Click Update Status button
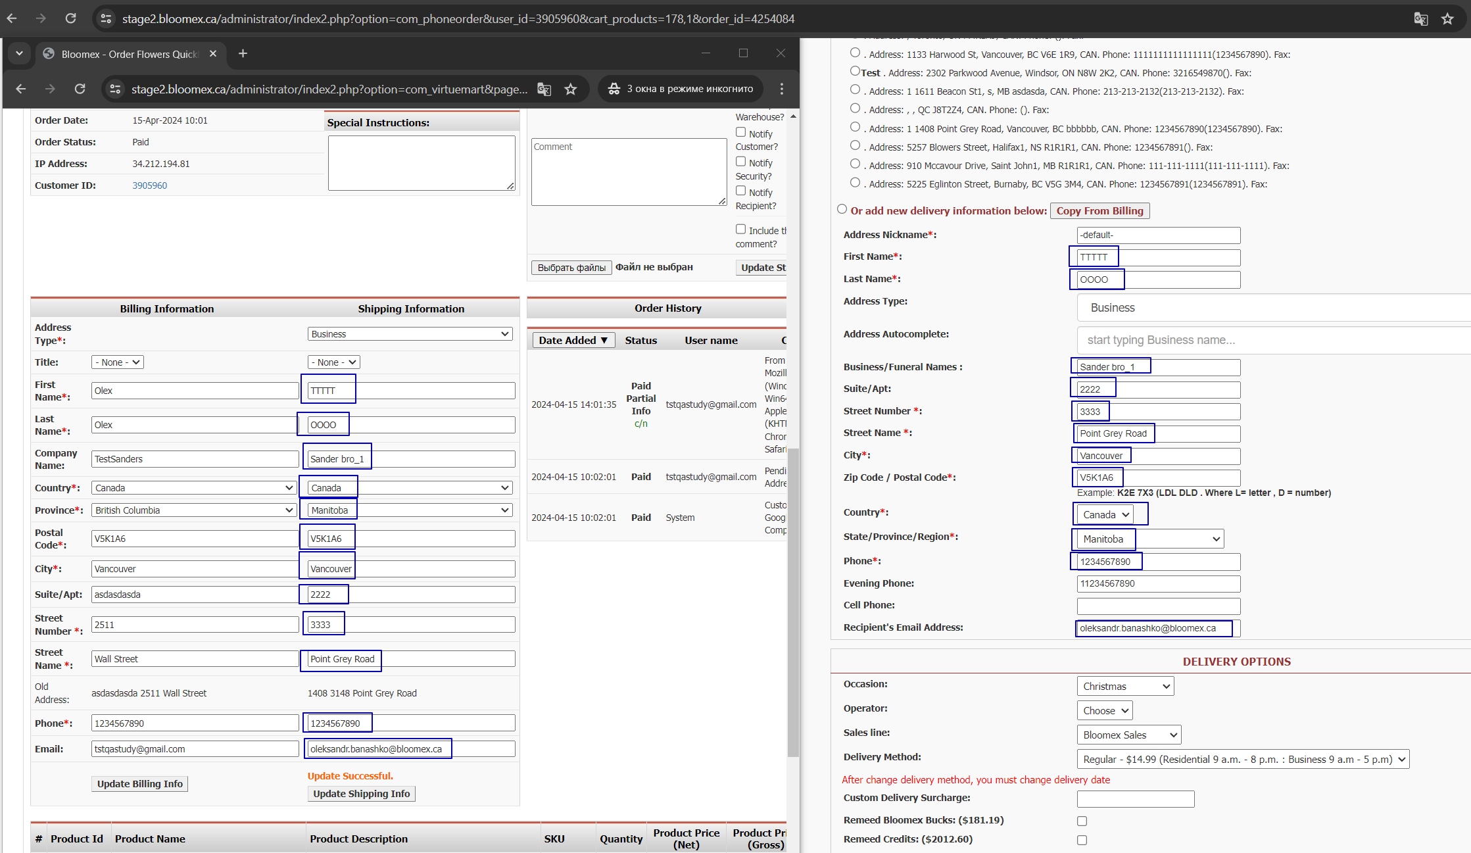The width and height of the screenshot is (1471, 853). [761, 268]
